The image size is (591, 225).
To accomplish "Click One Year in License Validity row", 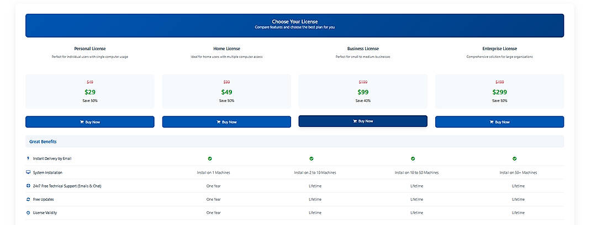I will coord(213,212).
